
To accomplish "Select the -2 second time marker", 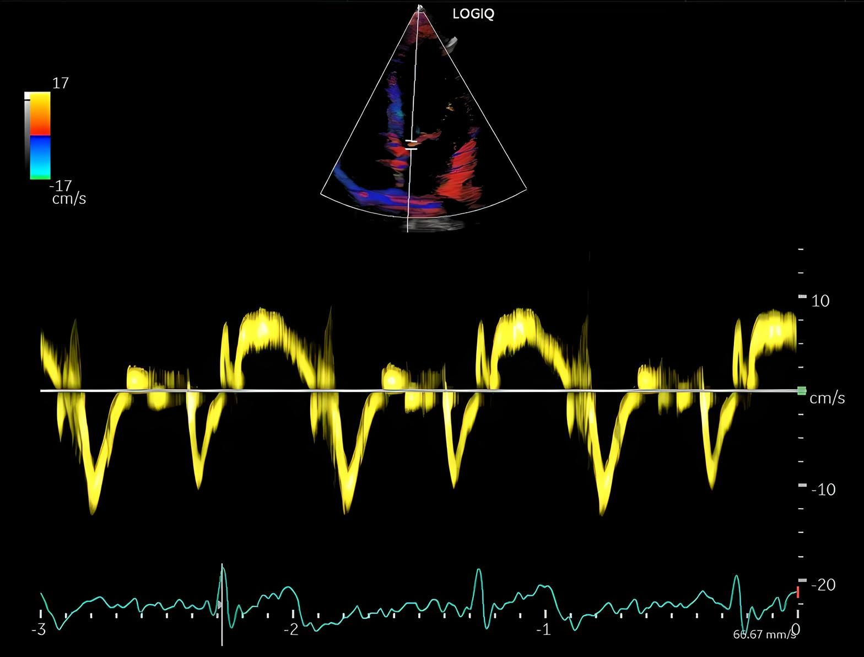I will (x=291, y=629).
